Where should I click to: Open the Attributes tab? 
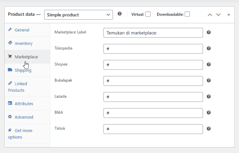coord(28,104)
